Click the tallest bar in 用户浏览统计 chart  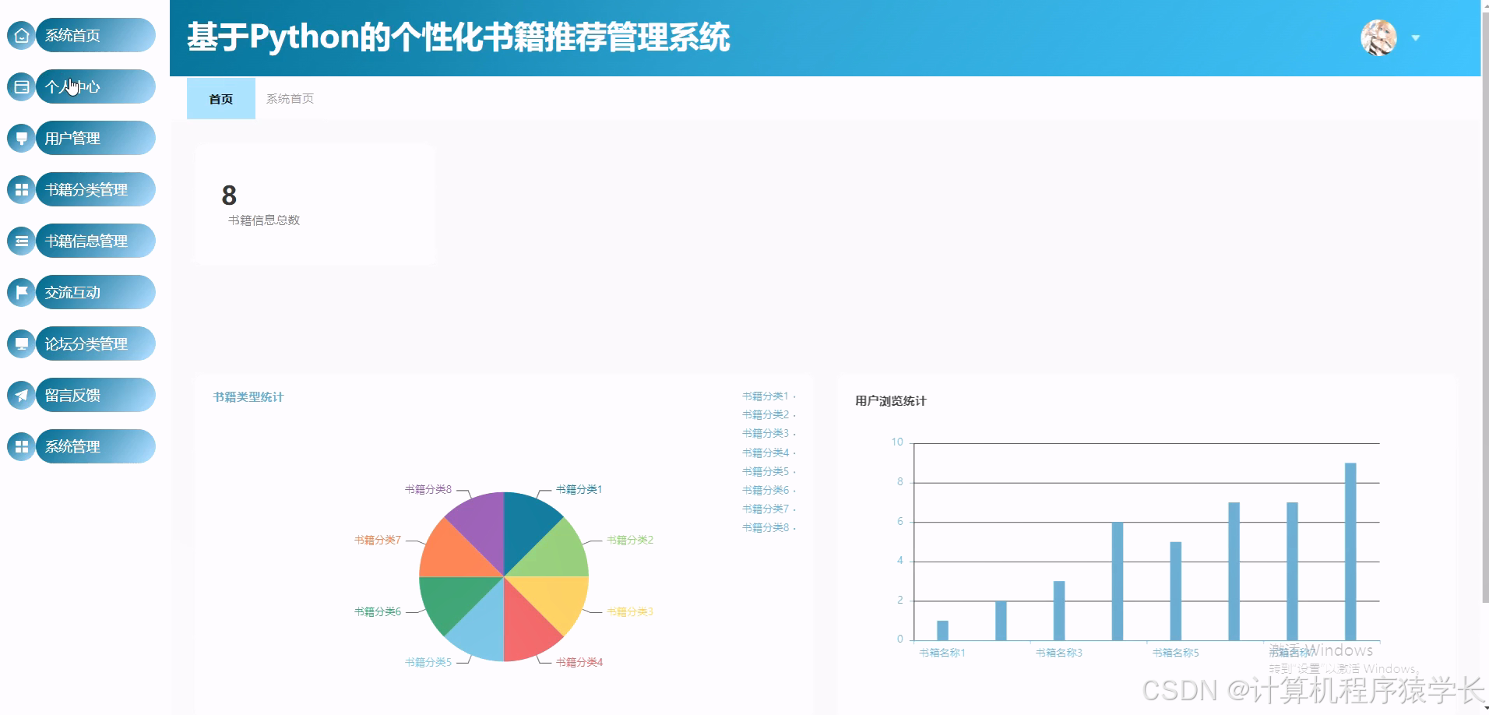[x=1350, y=551]
